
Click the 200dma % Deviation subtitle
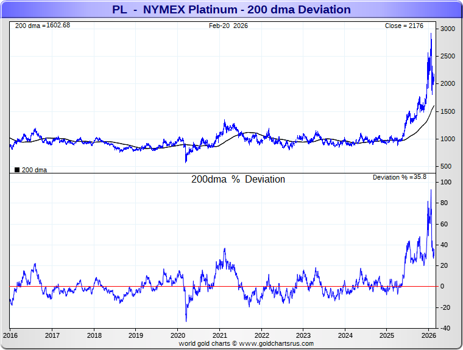(238, 180)
